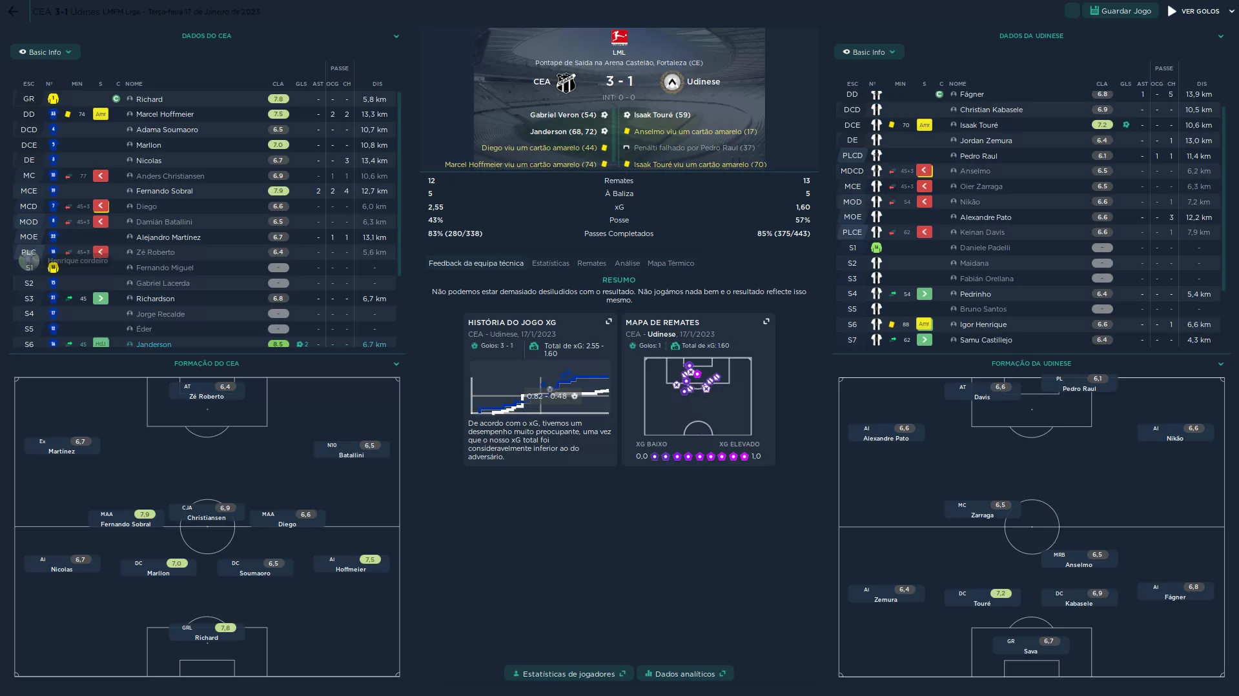The width and height of the screenshot is (1239, 696).
Task: Click the CEA club crest
Action: pyautogui.click(x=566, y=82)
